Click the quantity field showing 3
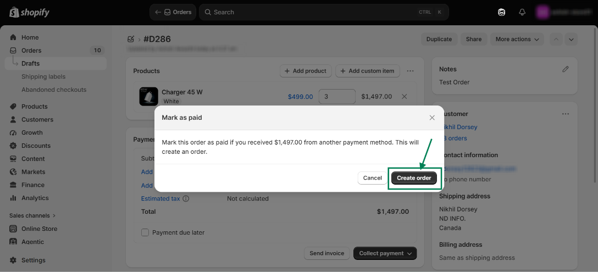 (337, 97)
